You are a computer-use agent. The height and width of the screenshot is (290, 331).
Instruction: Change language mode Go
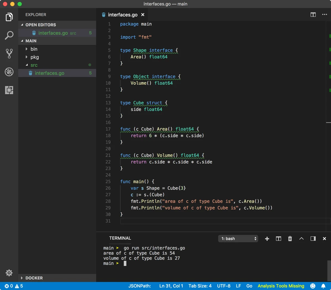[249, 286]
